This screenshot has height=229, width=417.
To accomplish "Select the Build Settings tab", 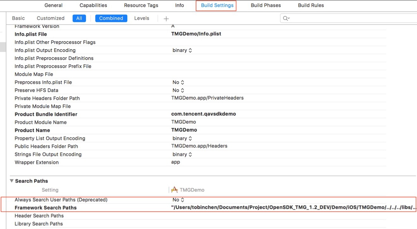I will [x=217, y=5].
